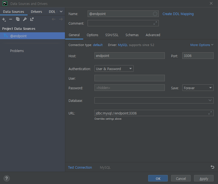Navigate forward with right arrow
Image resolution: width=218 pixels, height=184 pixels.
(61, 19)
